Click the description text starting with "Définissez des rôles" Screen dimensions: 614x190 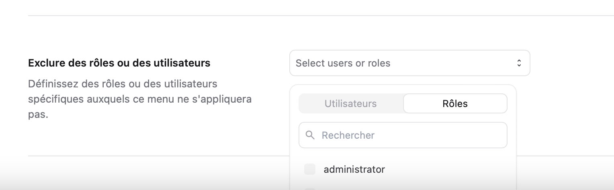(123, 84)
